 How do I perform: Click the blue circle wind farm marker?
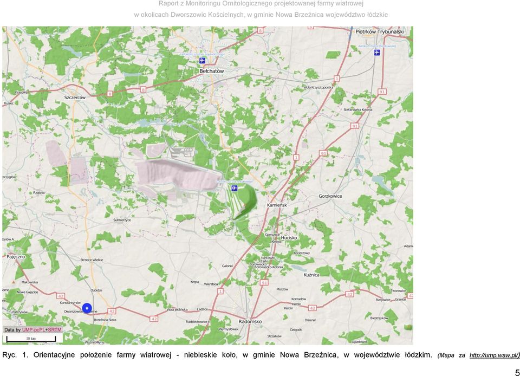[87, 308]
